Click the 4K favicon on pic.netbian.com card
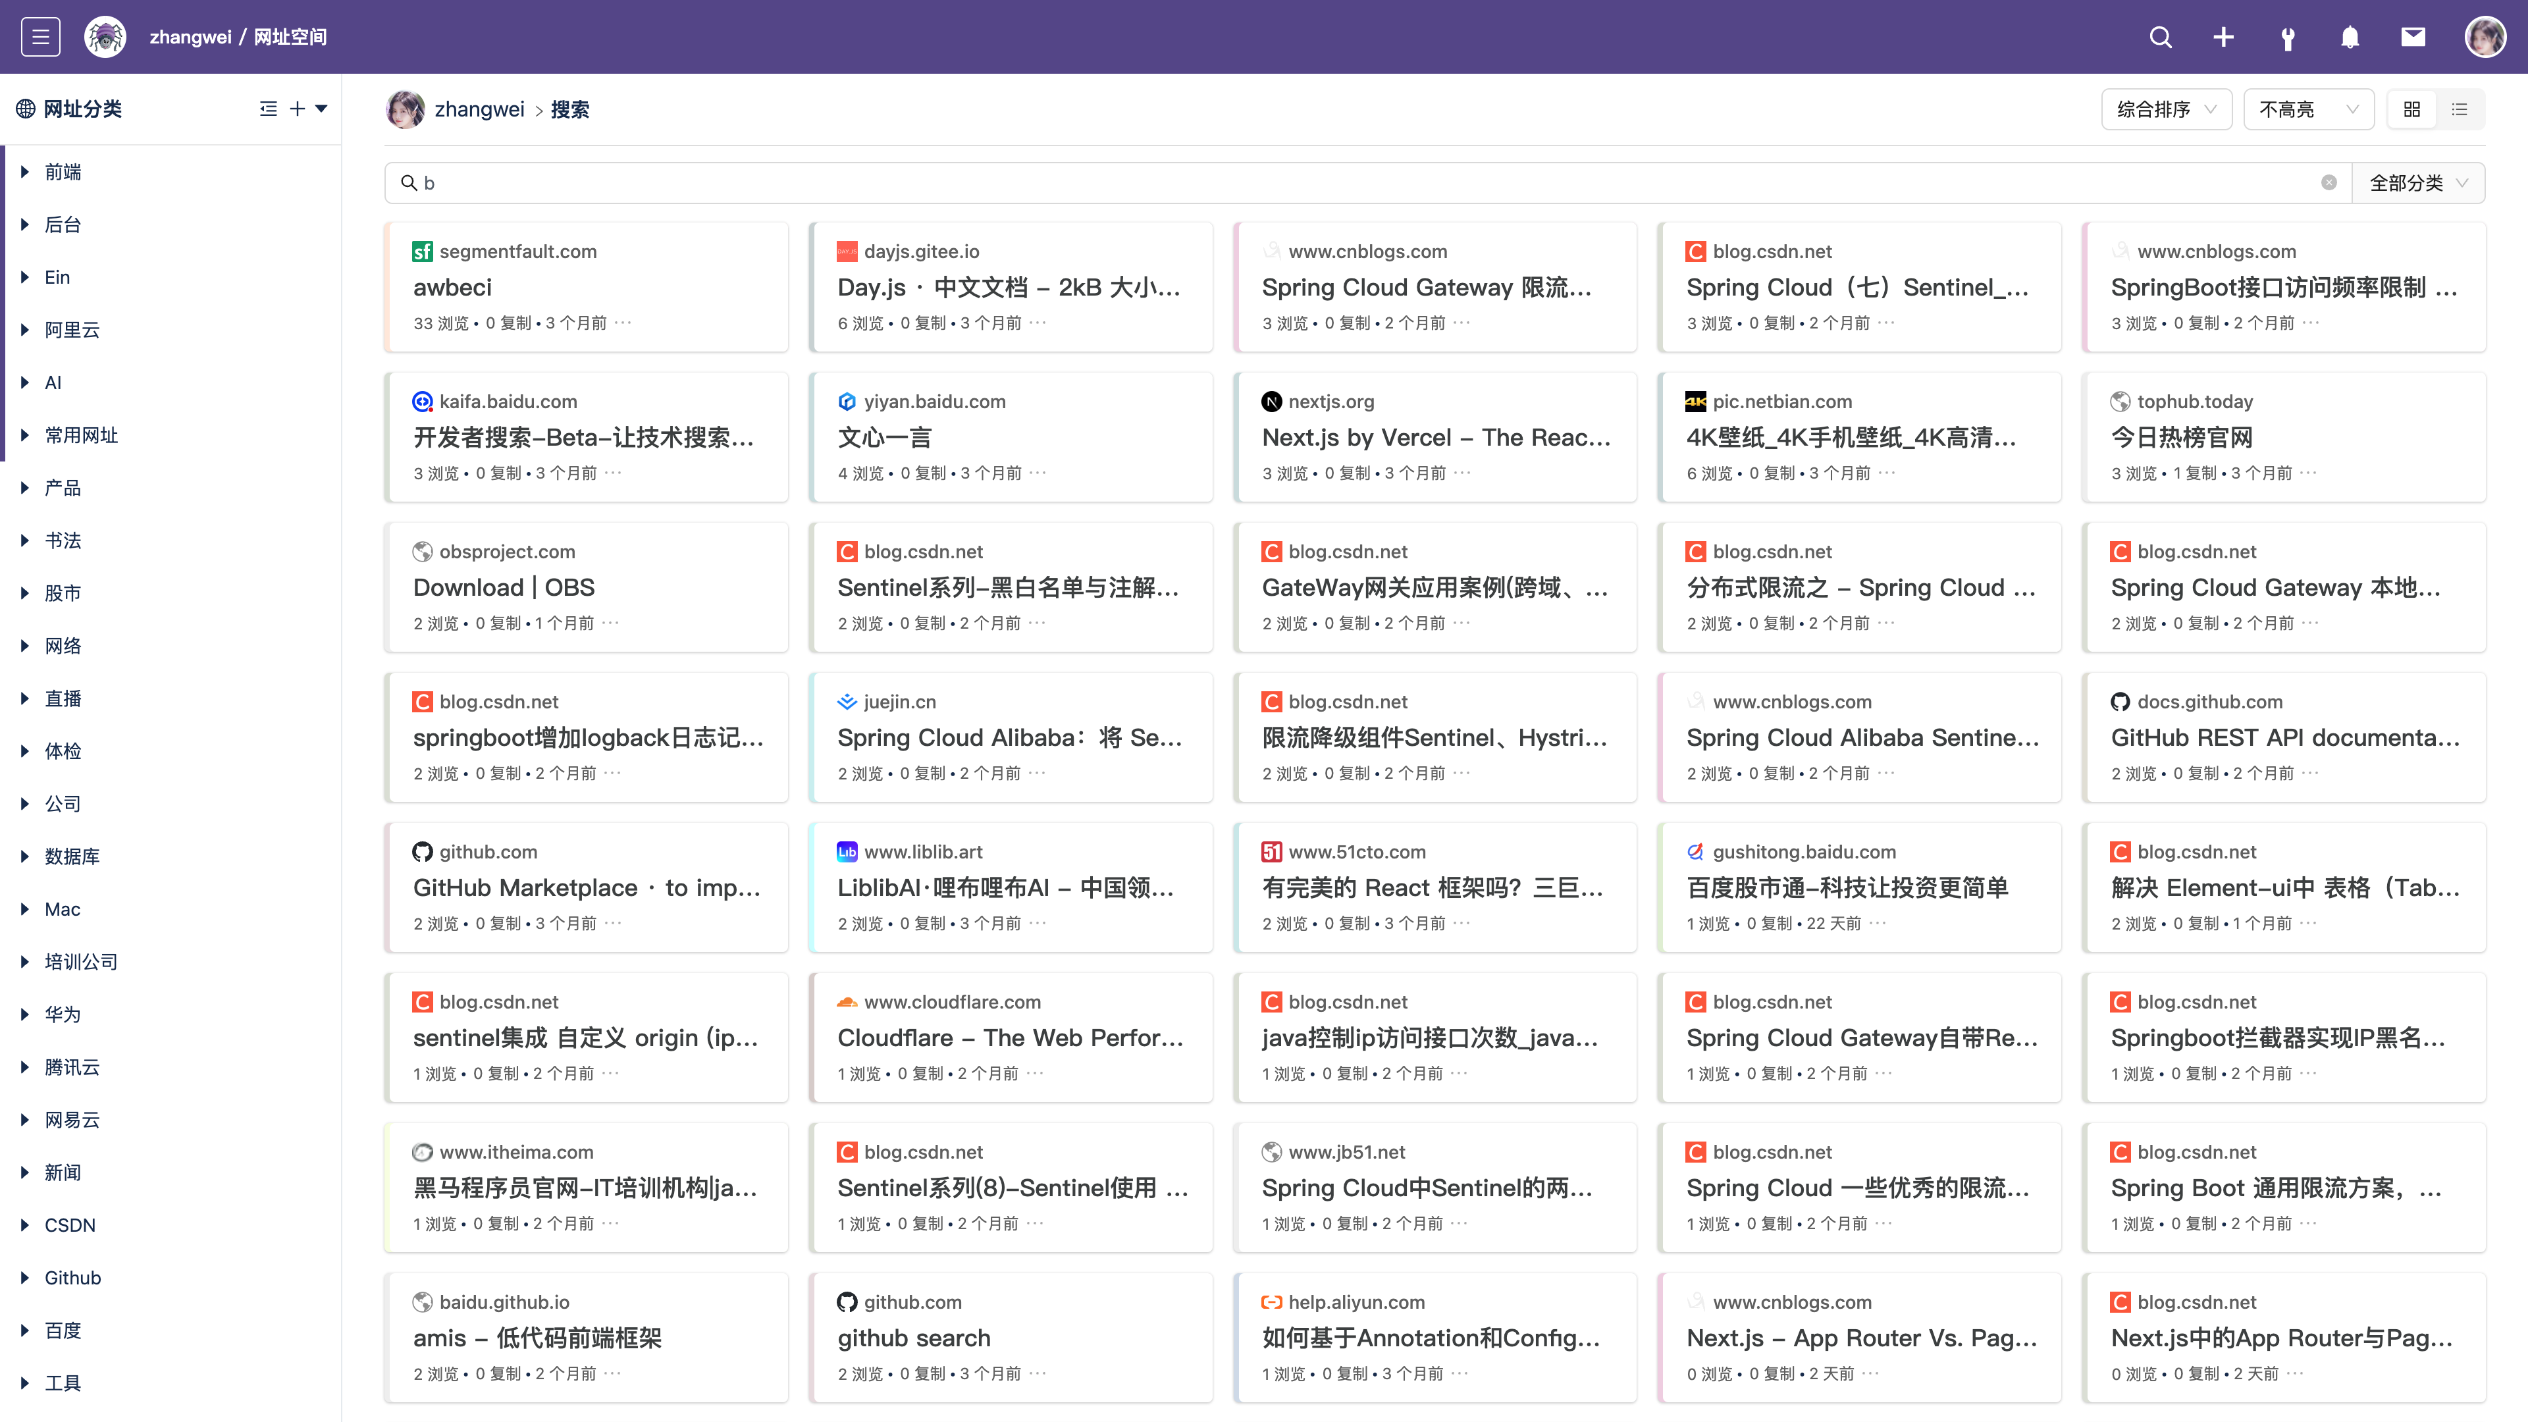 click(x=1696, y=402)
